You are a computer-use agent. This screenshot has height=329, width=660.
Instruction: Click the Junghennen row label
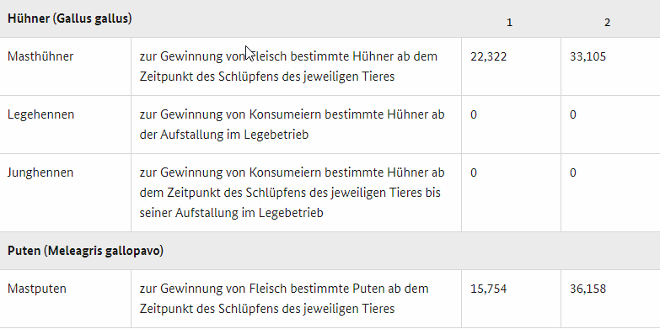(x=40, y=172)
